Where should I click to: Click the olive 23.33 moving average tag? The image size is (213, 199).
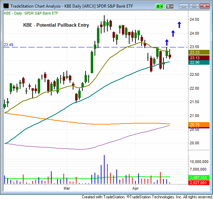(x=199, y=52)
